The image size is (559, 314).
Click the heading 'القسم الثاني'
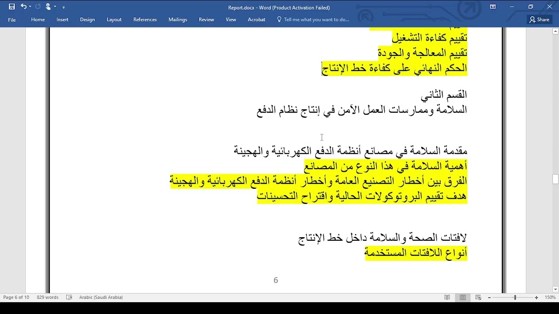coord(444,95)
